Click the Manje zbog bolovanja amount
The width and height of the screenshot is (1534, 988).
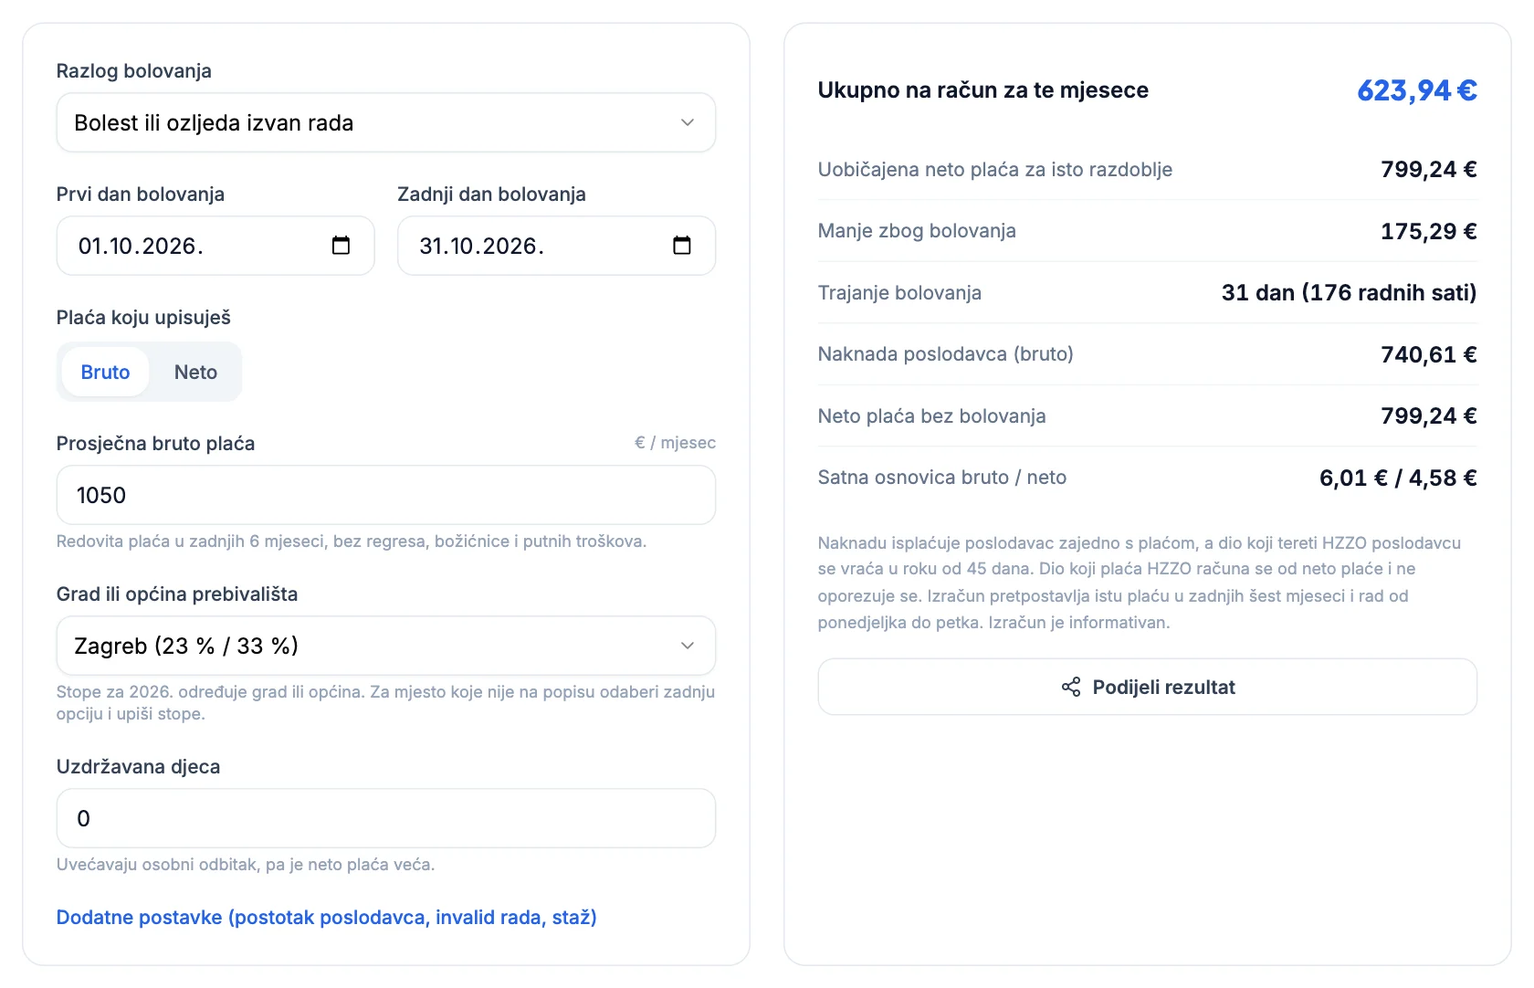(1429, 231)
